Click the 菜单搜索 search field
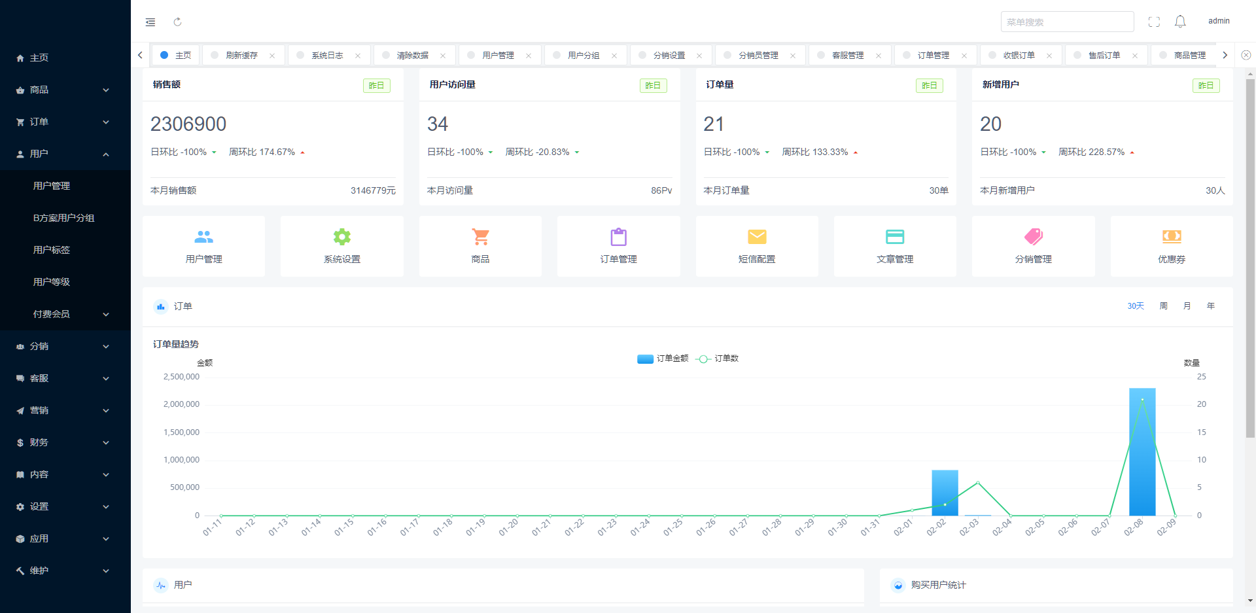This screenshot has width=1256, height=613. (x=1067, y=22)
